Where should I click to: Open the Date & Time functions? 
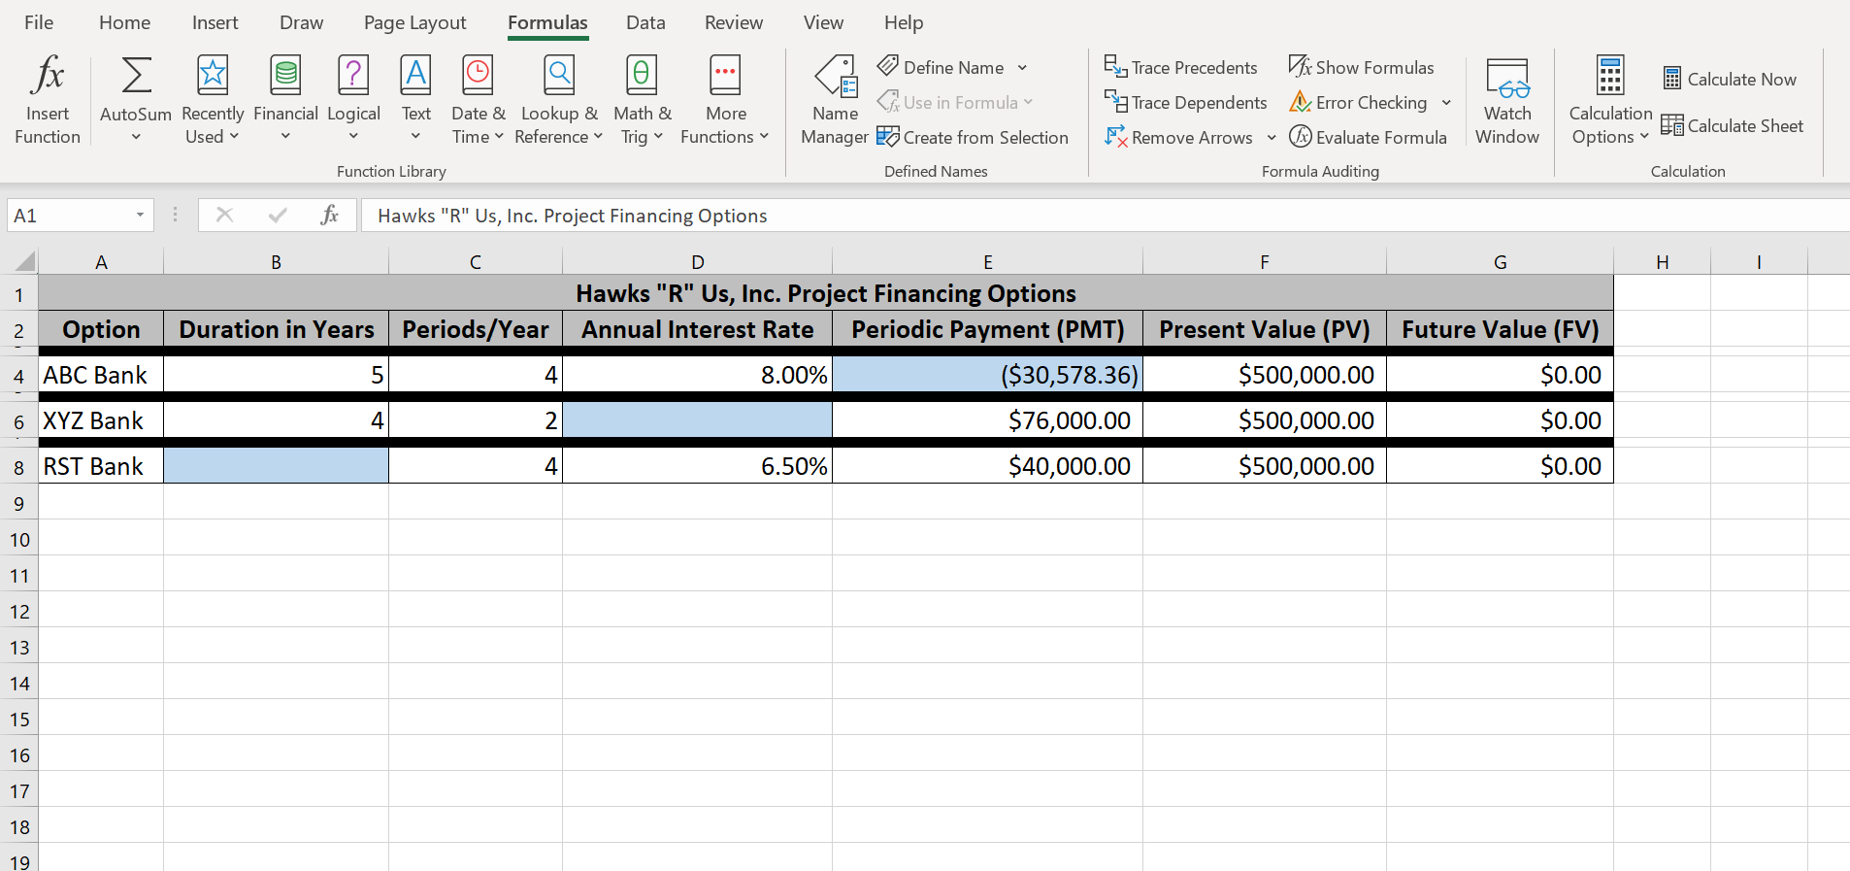[478, 99]
